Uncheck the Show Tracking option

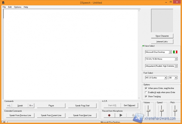point(146,96)
